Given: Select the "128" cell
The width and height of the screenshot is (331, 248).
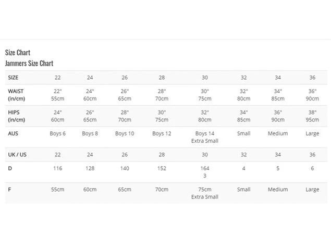Looking at the screenshot, I should 90,168.
